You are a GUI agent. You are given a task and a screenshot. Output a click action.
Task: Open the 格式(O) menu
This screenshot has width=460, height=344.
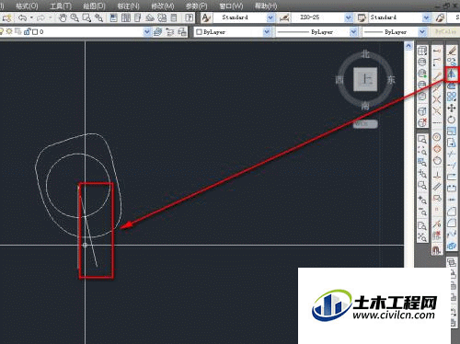[x=27, y=6]
